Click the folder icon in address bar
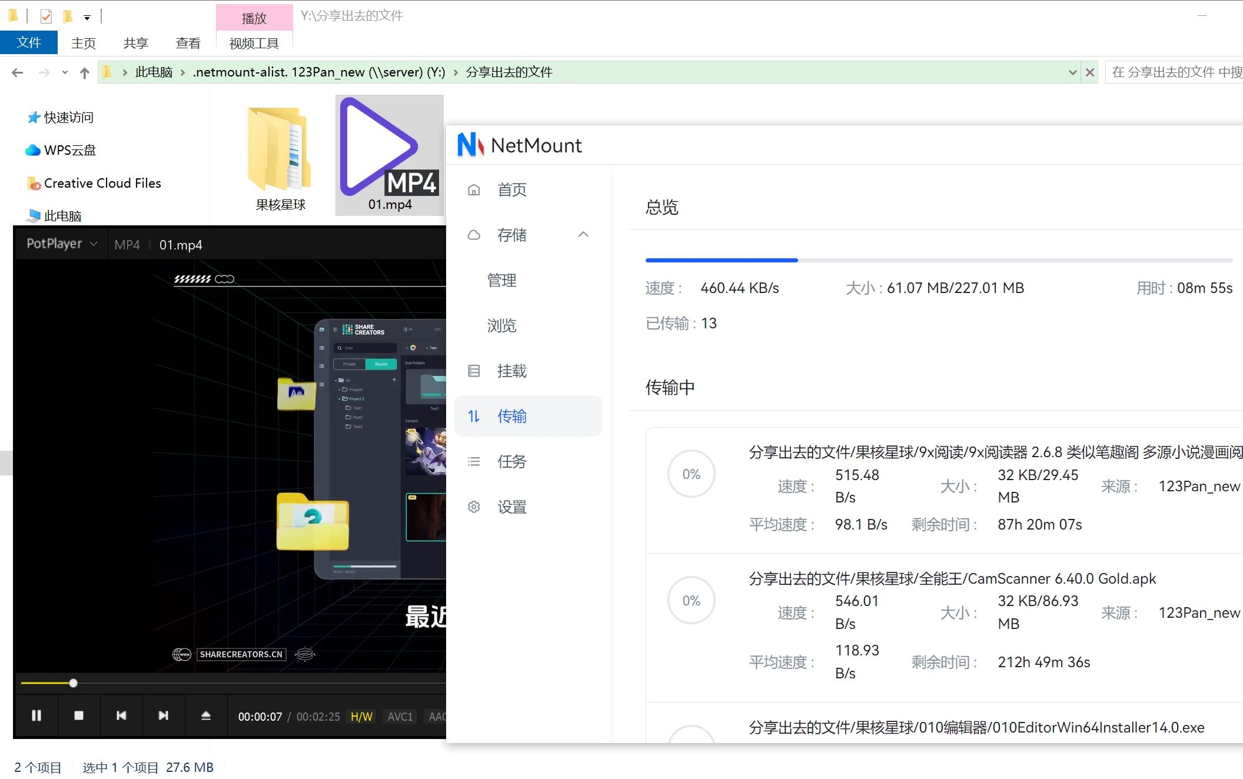The image size is (1243, 779). click(x=107, y=72)
